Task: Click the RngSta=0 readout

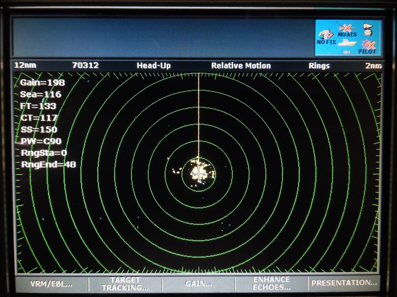Action: point(44,153)
